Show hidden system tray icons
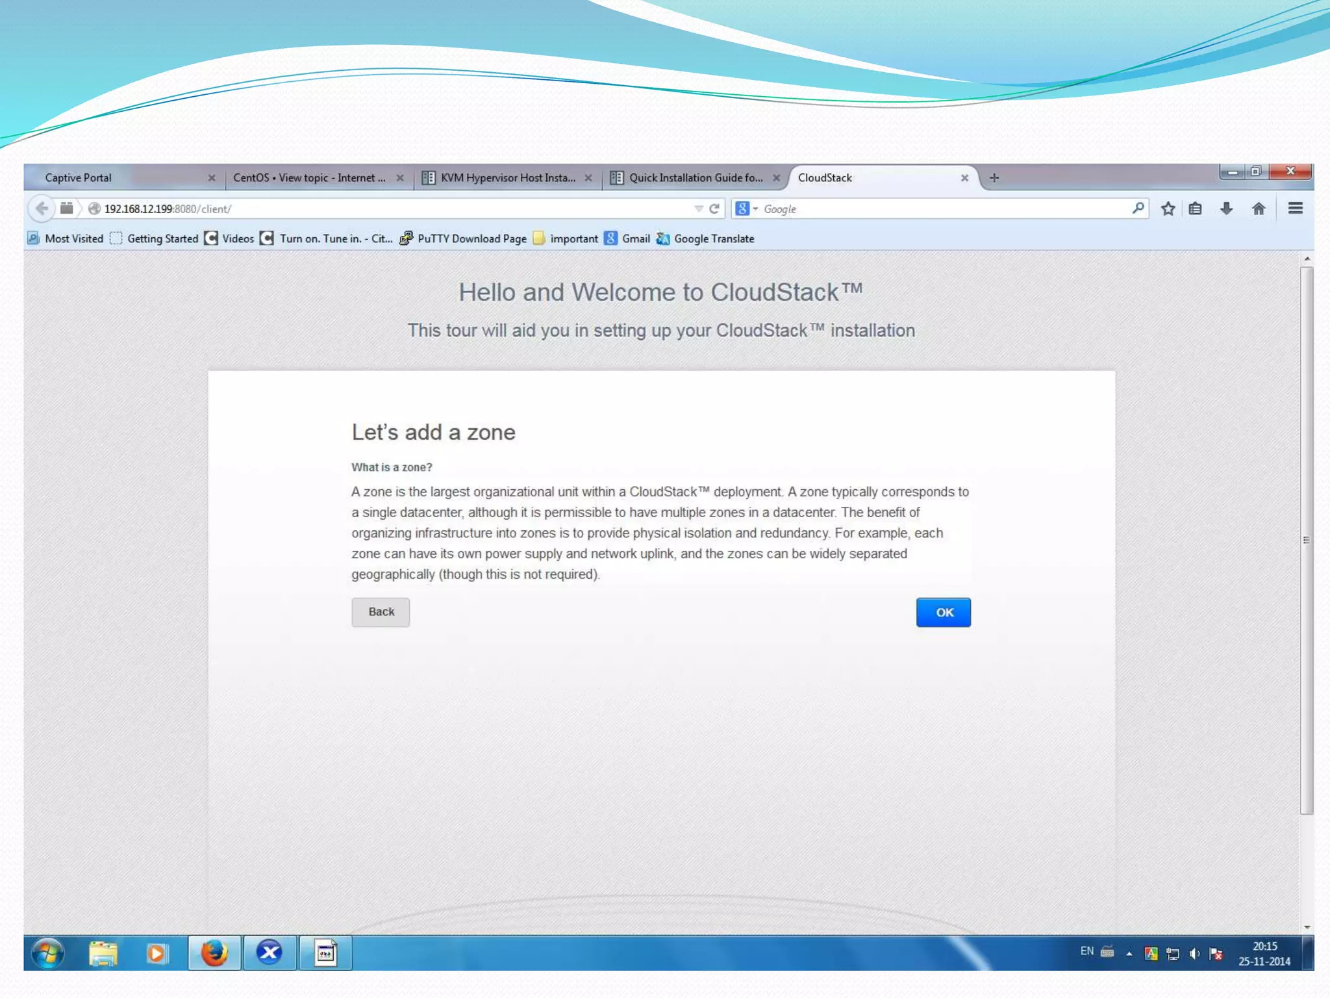This screenshot has width=1330, height=998. pyautogui.click(x=1129, y=954)
